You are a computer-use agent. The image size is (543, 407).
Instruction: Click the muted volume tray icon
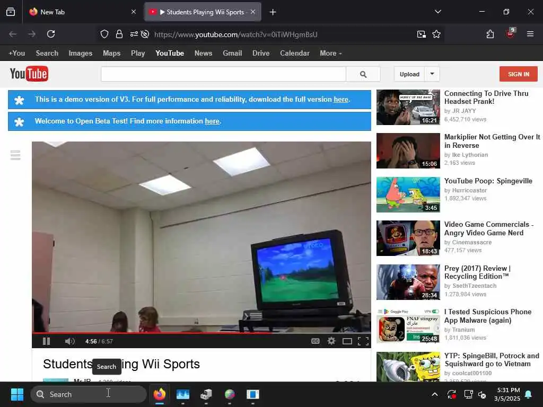point(482,394)
